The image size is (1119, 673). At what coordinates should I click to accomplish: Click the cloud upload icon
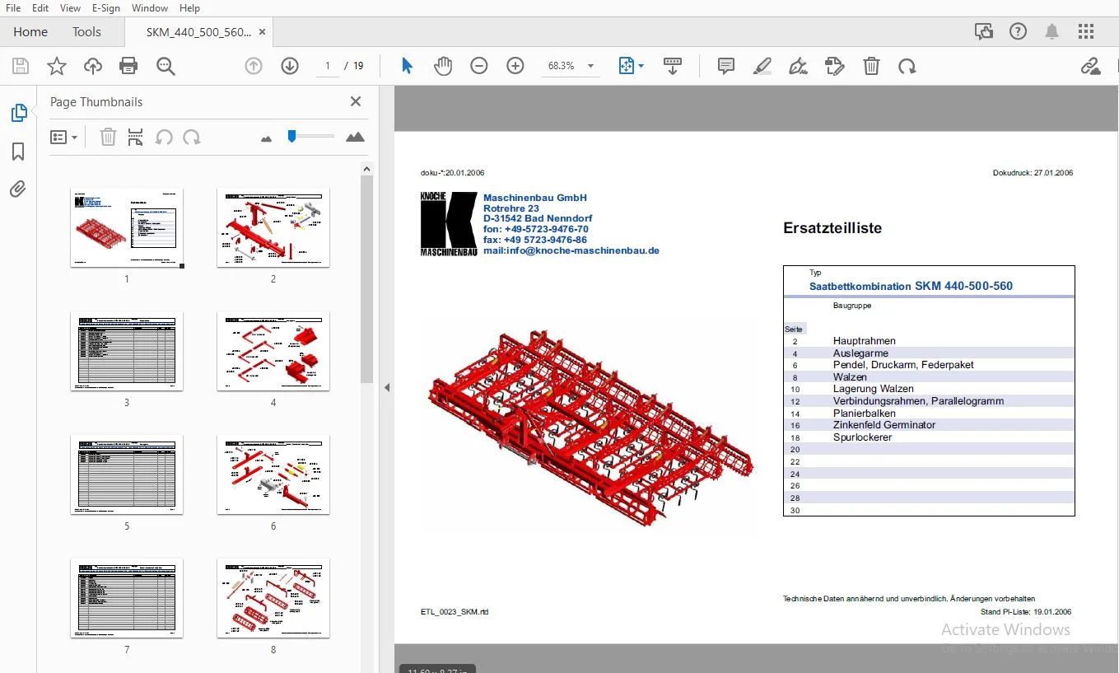[x=93, y=66]
